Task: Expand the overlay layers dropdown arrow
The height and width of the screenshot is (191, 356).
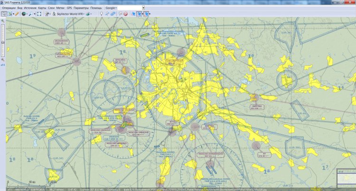Action: pyautogui.click(x=91, y=14)
